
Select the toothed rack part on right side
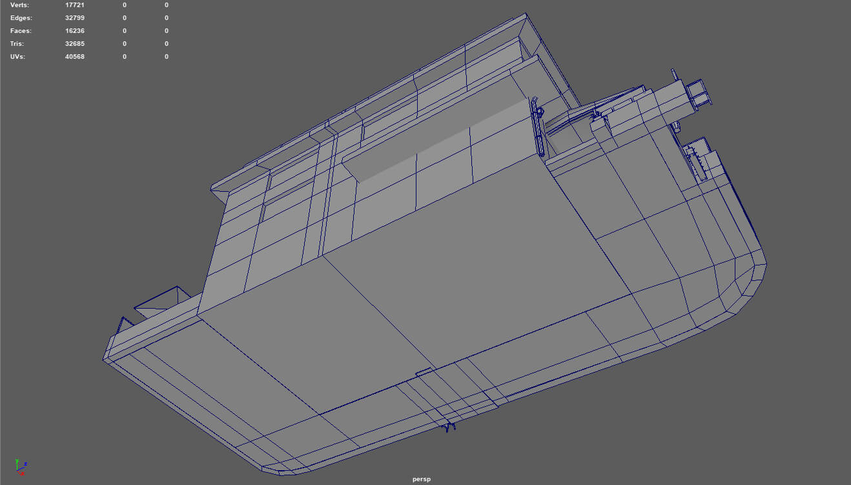pyautogui.click(x=697, y=162)
